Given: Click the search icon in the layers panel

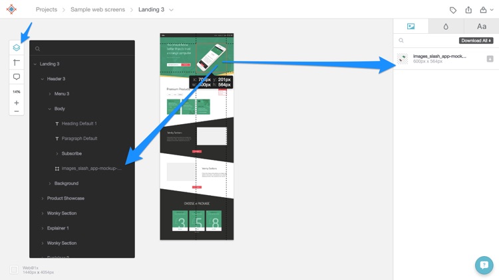Looking at the screenshot, I should point(37,49).
